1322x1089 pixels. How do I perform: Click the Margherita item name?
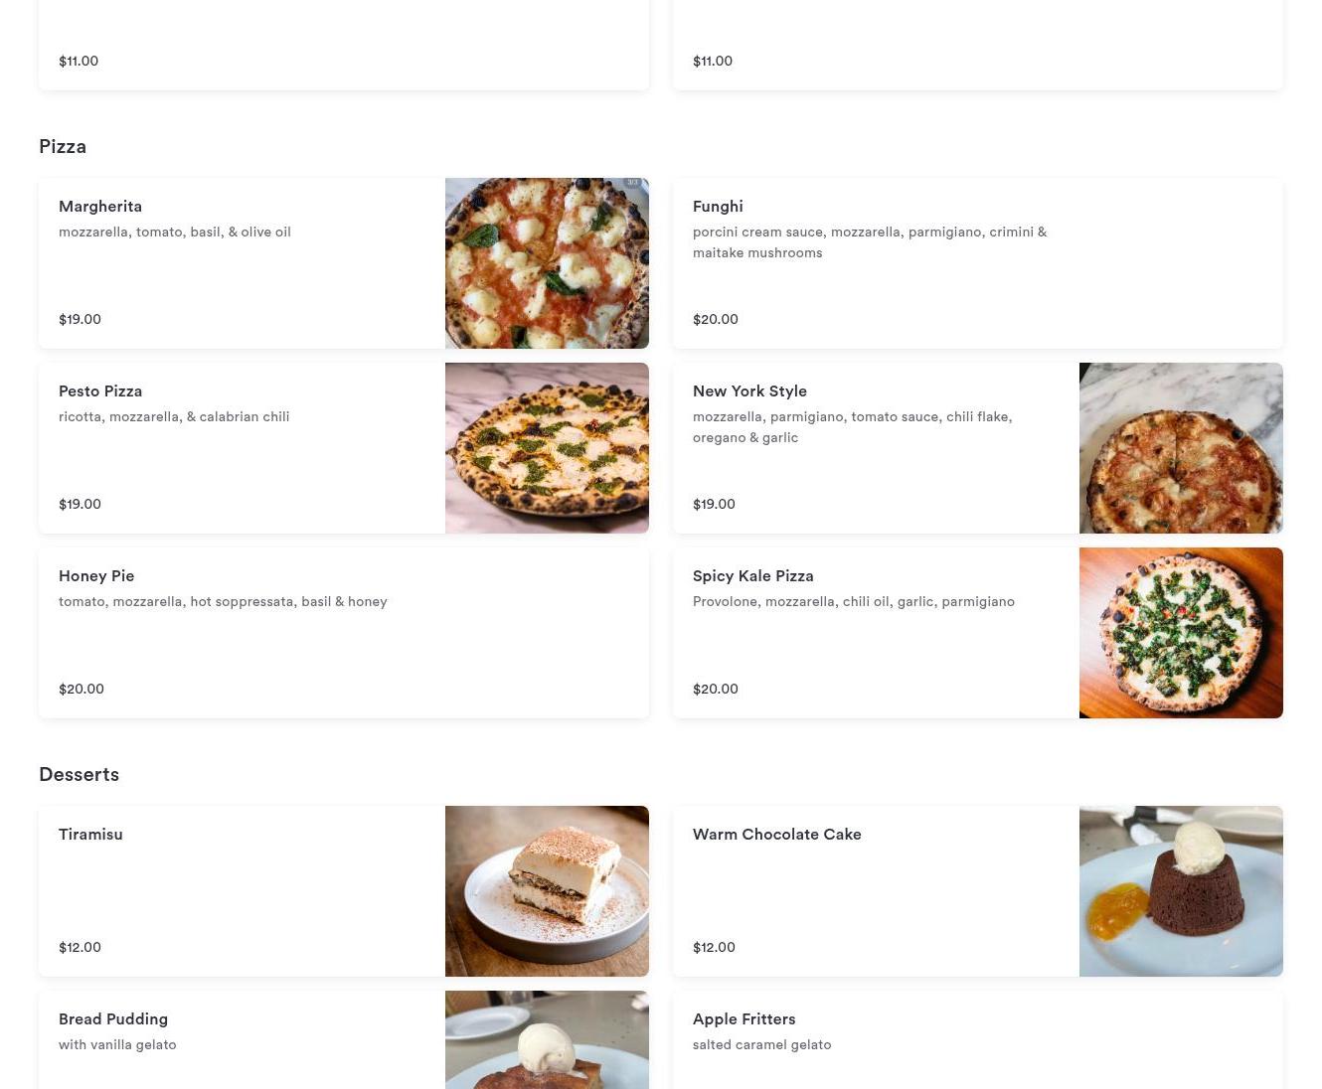[x=100, y=207]
